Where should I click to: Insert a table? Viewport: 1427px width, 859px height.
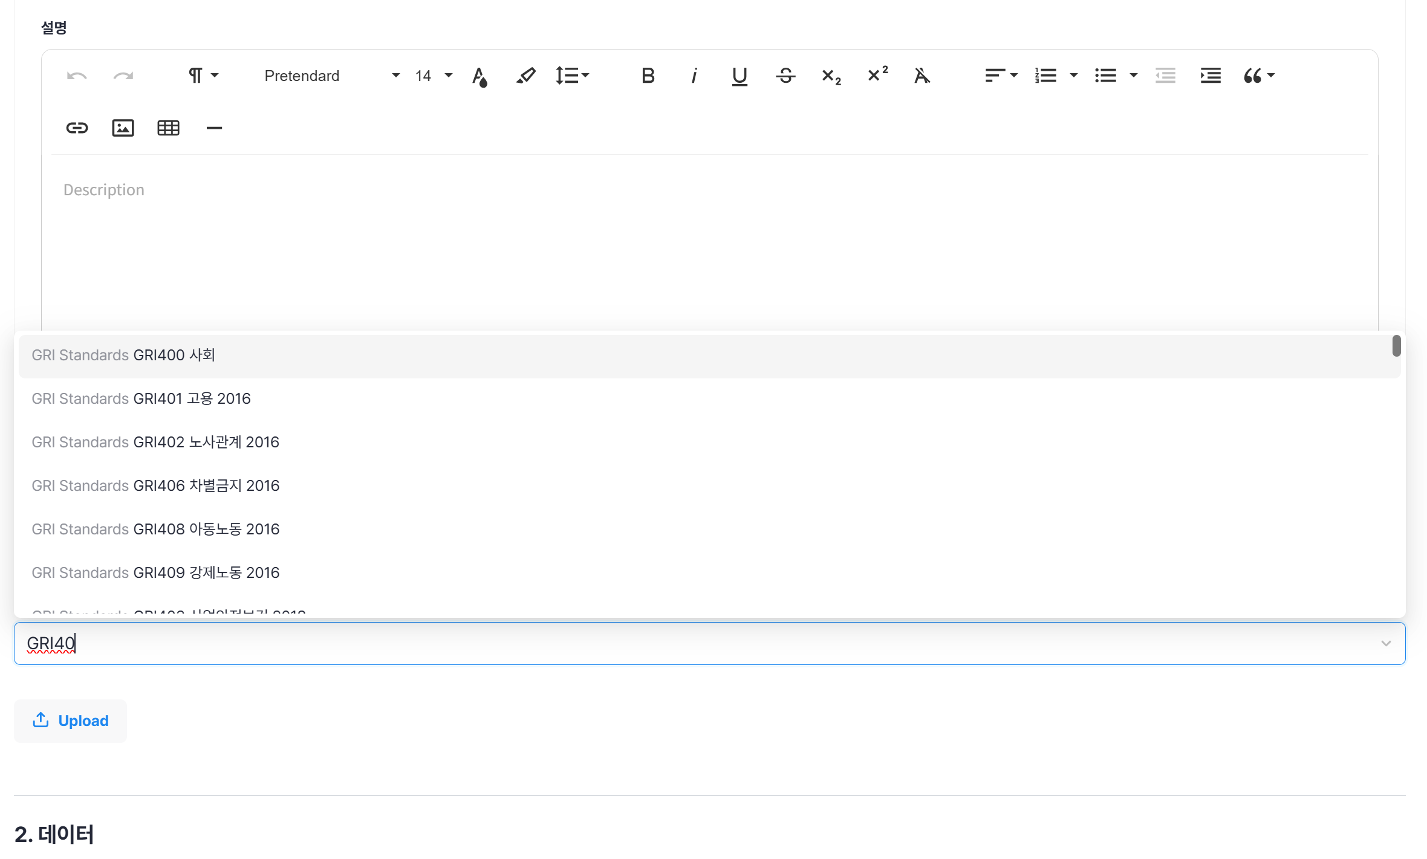tap(168, 128)
